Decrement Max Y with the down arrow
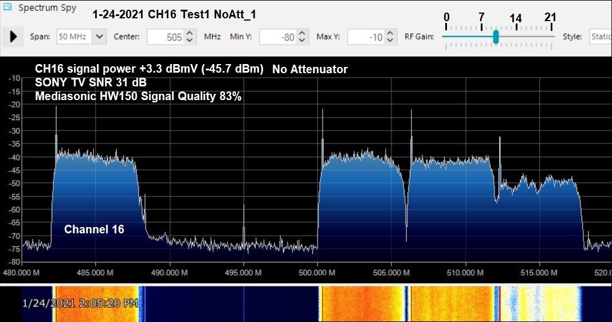 pyautogui.click(x=391, y=41)
